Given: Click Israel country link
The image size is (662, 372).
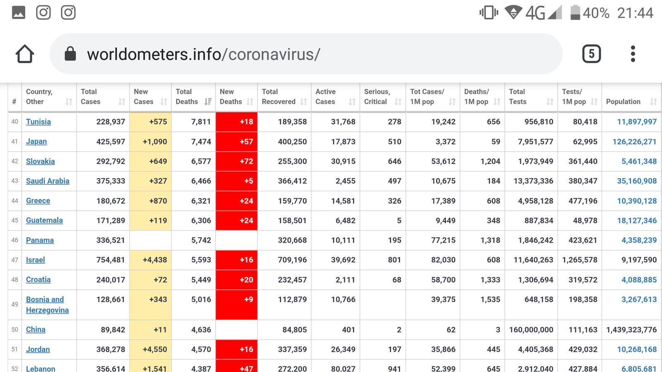Looking at the screenshot, I should tap(36, 260).
